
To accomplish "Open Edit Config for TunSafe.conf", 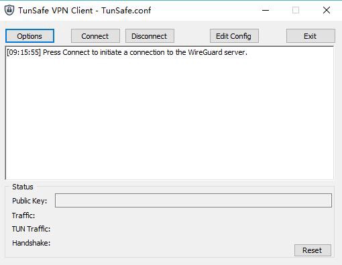I will tap(234, 36).
